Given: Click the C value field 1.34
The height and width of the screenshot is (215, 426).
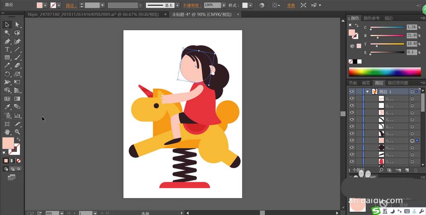Looking at the screenshot, I should [412, 27].
